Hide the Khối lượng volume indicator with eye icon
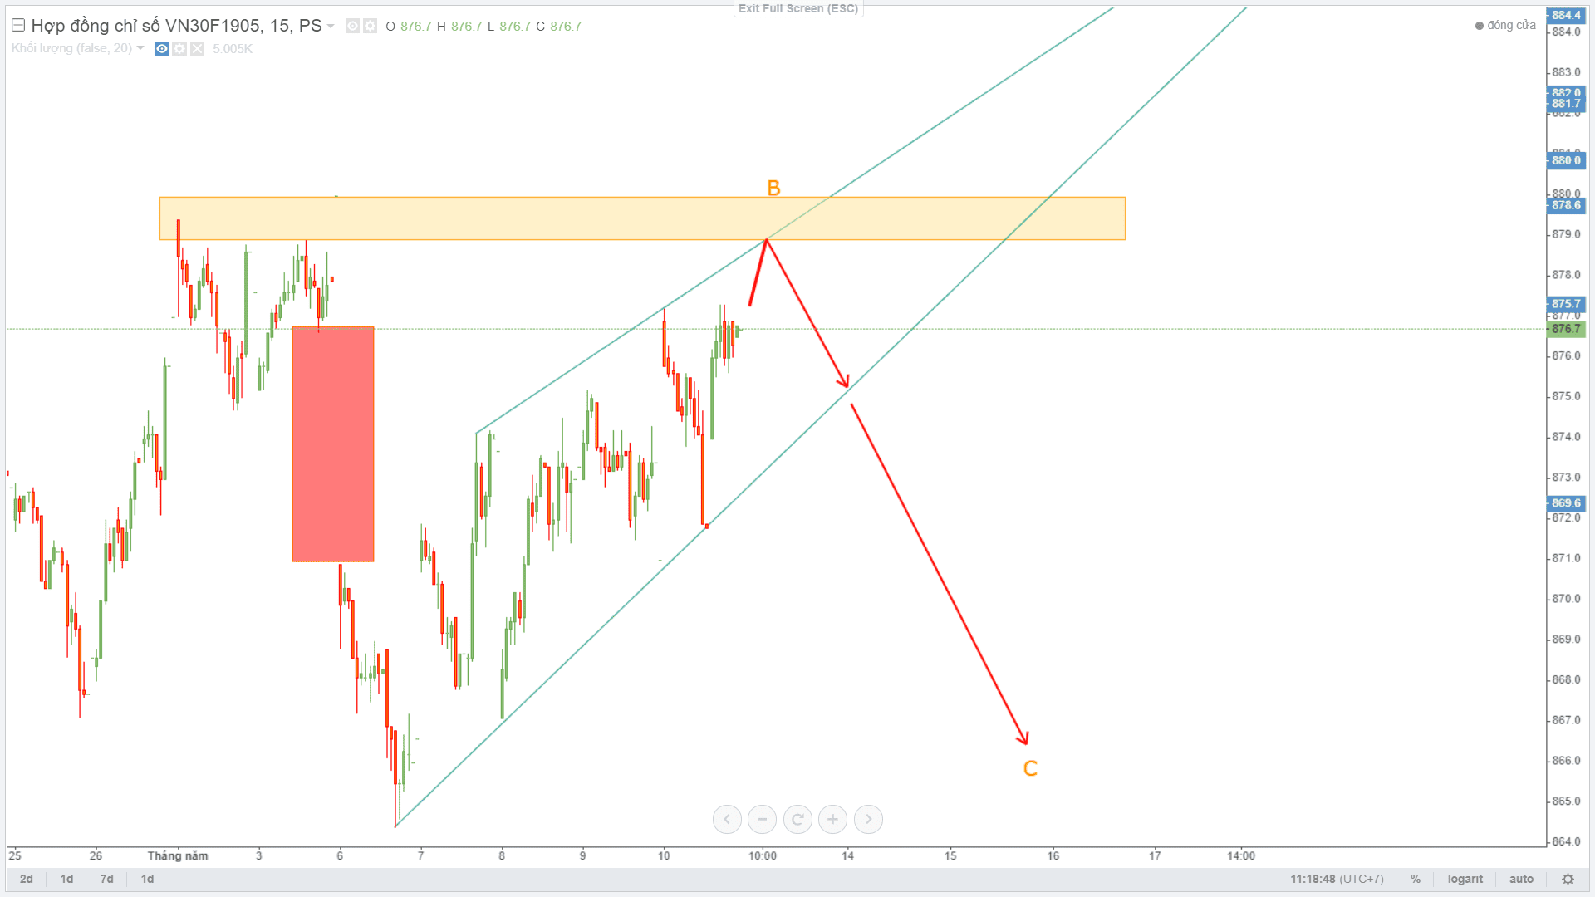This screenshot has width=1595, height=897. tap(162, 49)
